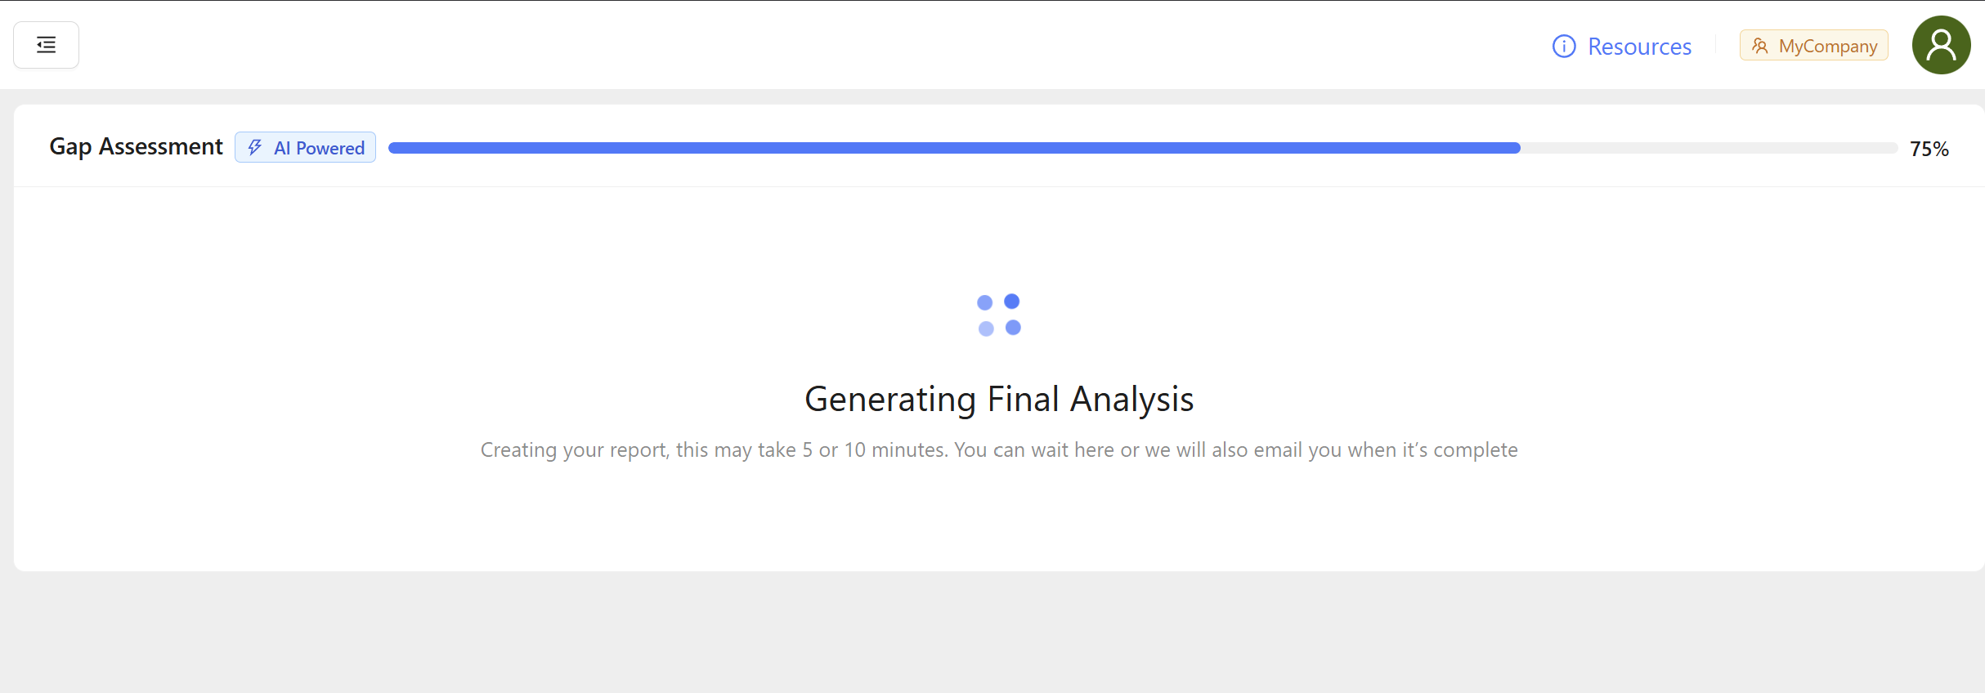Select the Gap Assessment heading

tap(135, 146)
